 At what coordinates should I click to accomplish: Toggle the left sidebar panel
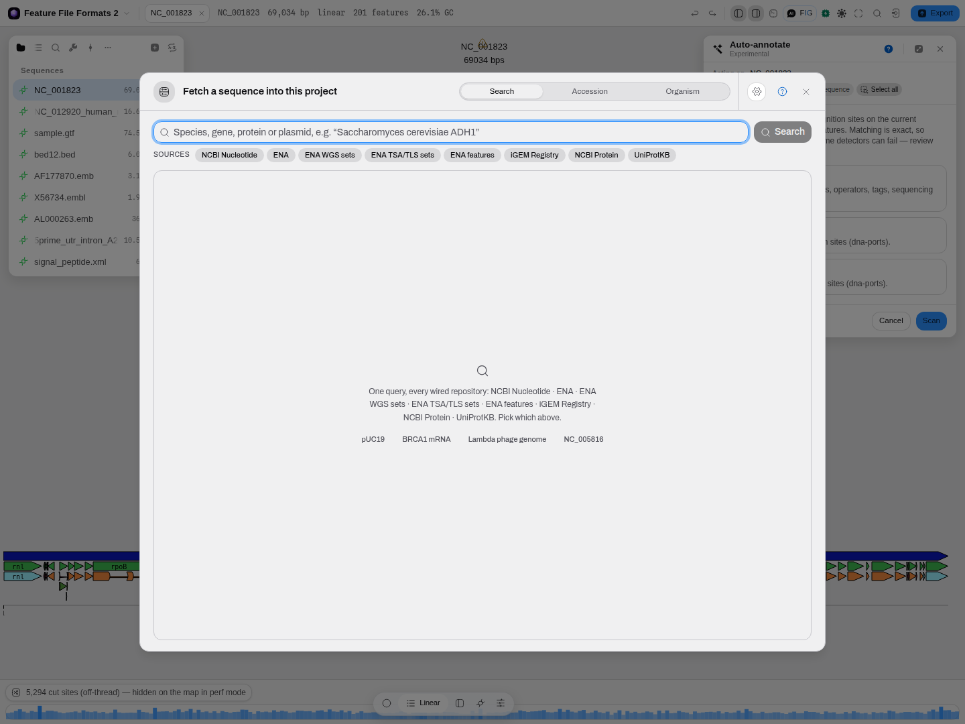tap(738, 13)
